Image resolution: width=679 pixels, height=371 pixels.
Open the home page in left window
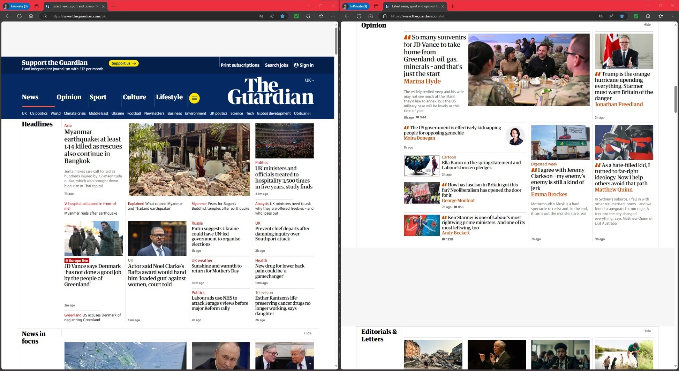pyautogui.click(x=31, y=16)
